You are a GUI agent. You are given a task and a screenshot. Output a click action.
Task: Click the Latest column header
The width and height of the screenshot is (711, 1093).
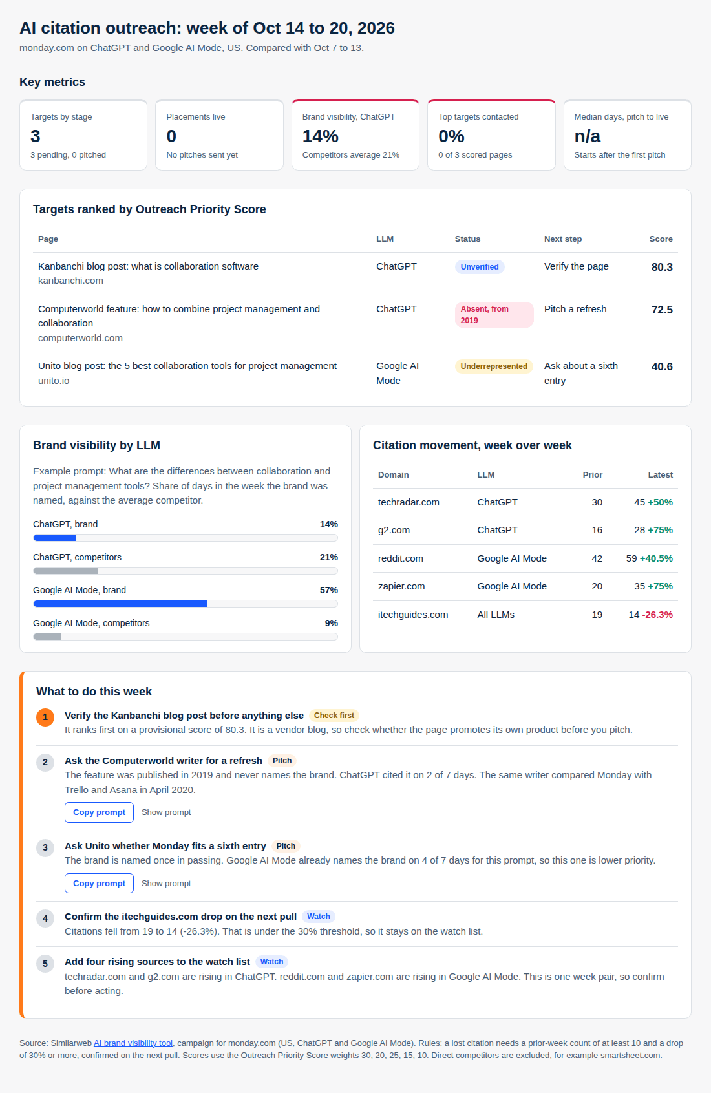(660, 475)
